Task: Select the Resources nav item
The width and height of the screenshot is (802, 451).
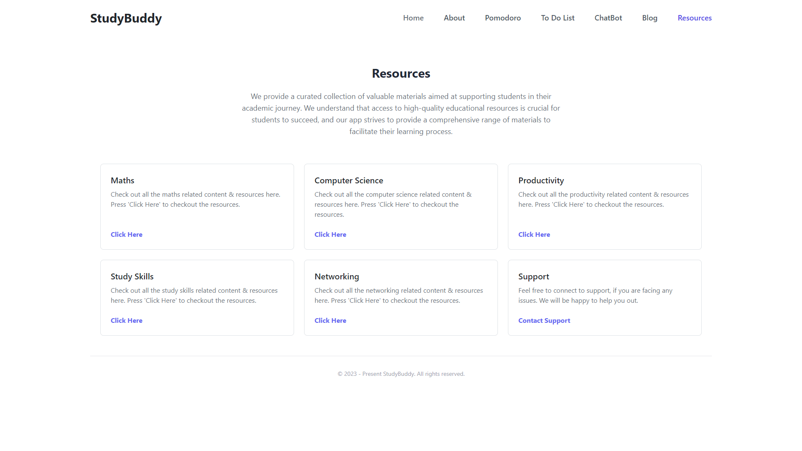Action: point(694,18)
